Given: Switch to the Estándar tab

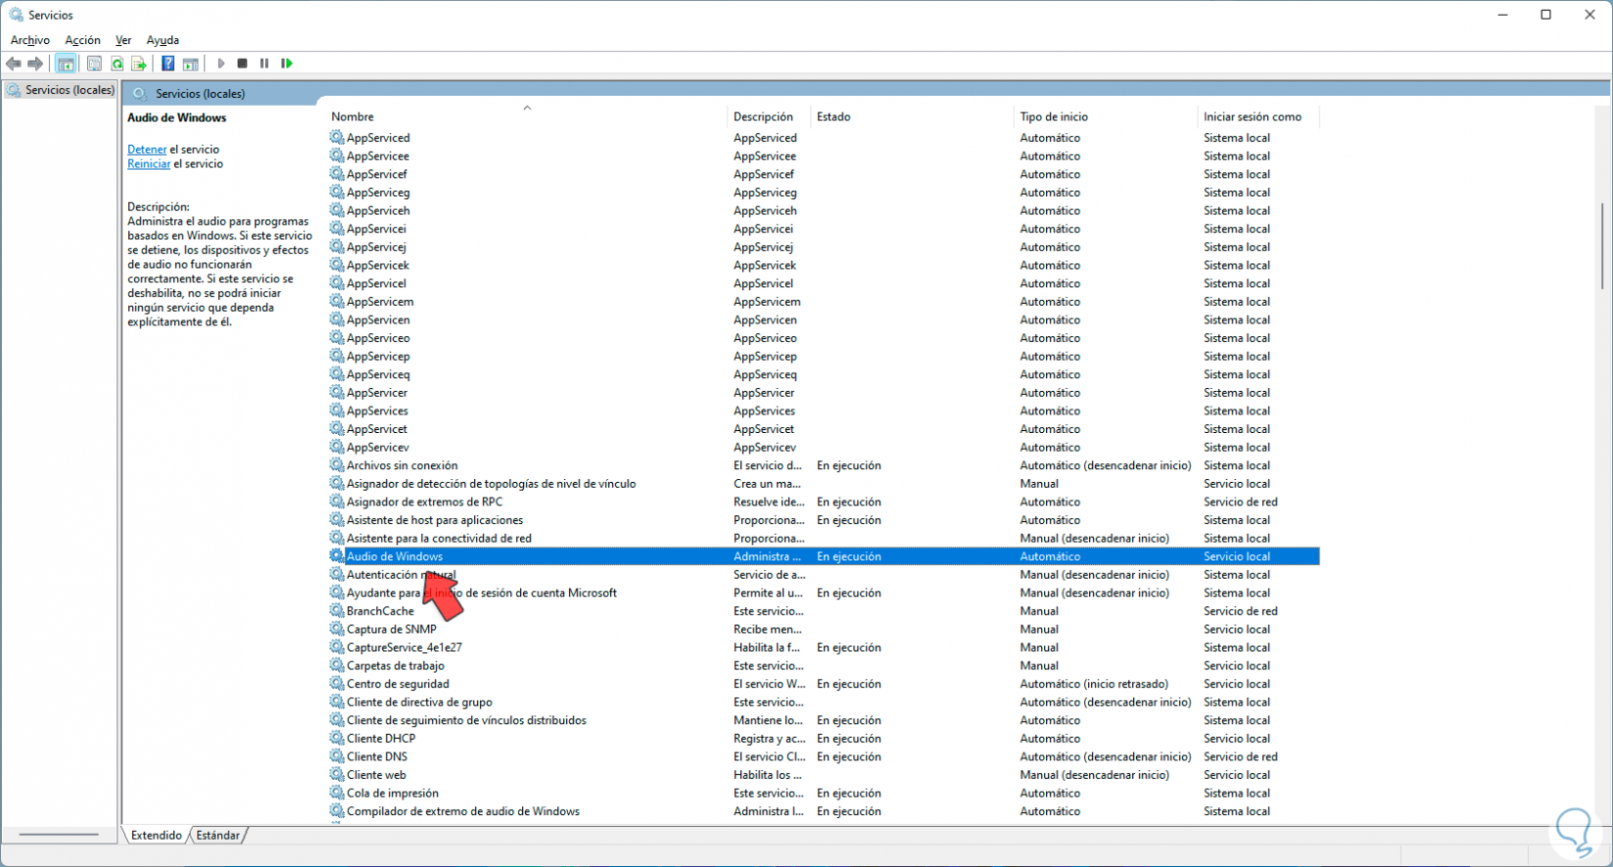Looking at the screenshot, I should pyautogui.click(x=218, y=836).
